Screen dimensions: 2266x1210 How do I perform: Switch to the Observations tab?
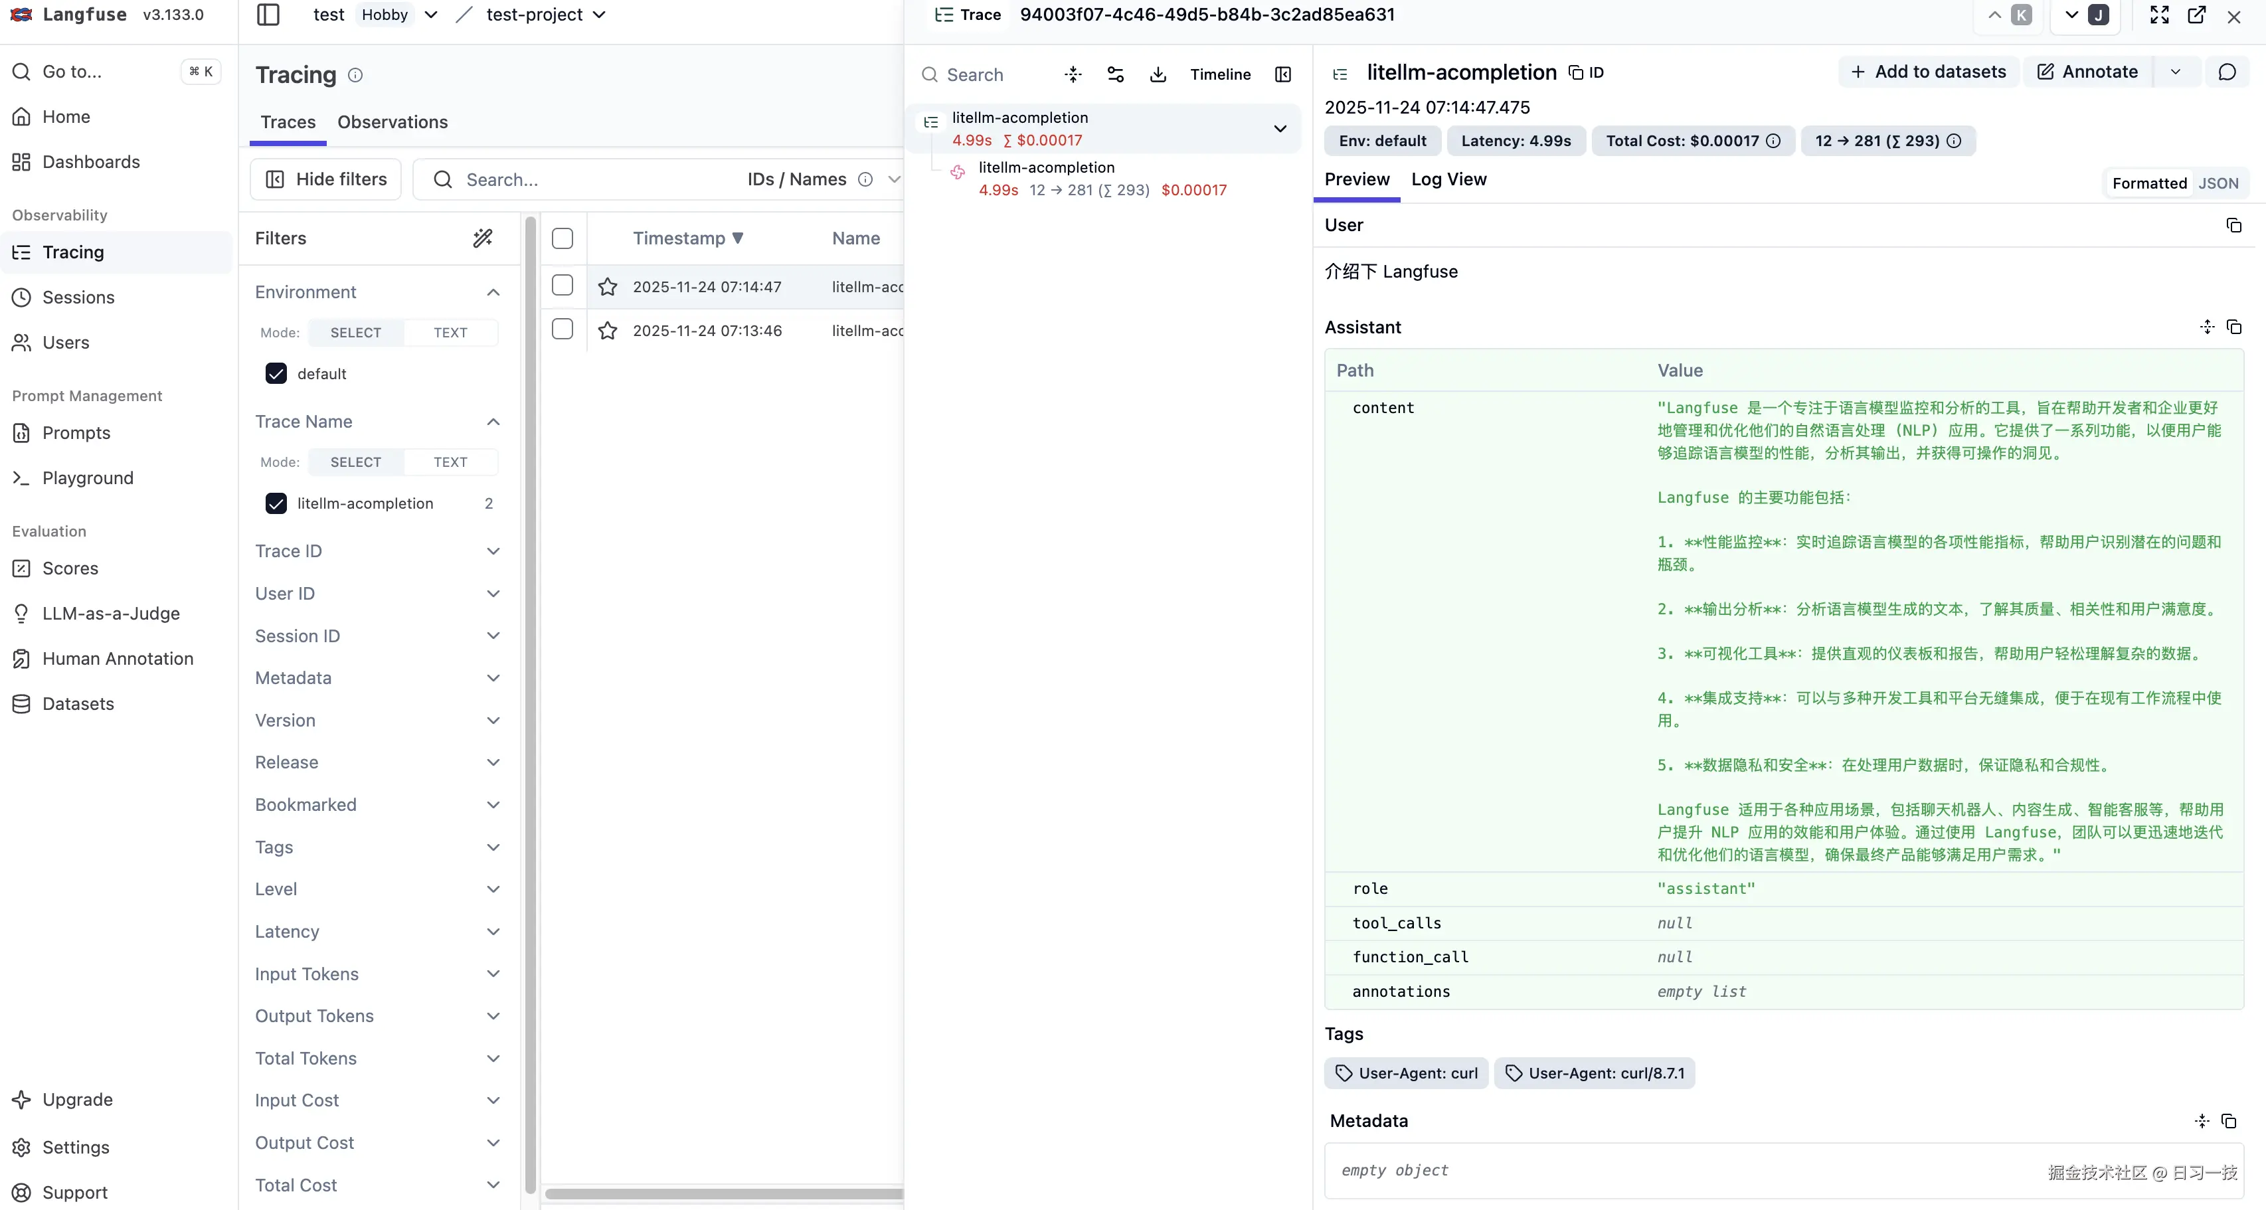[x=392, y=122]
